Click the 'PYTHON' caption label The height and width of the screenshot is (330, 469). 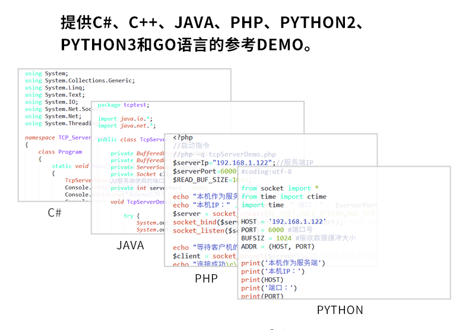(340, 310)
